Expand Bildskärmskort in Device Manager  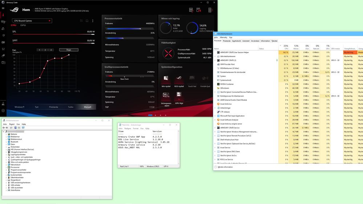[6, 139]
